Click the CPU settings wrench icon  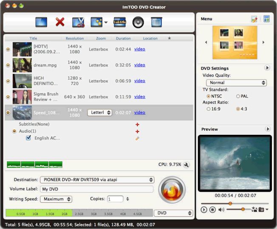click(x=187, y=165)
